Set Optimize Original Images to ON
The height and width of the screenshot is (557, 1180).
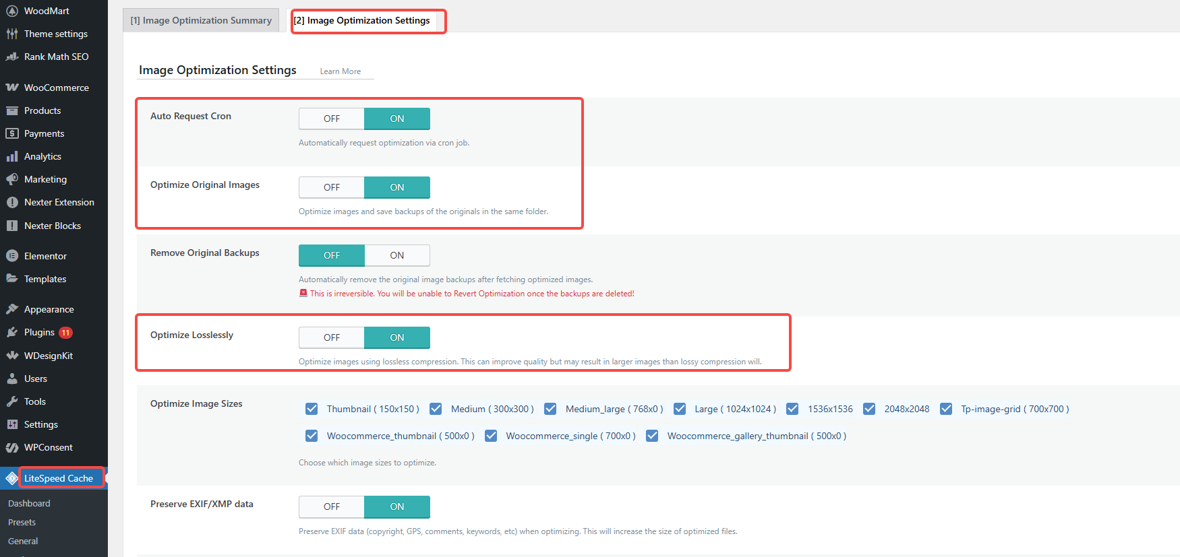pos(397,187)
